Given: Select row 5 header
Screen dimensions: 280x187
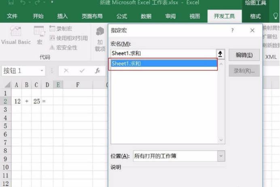Looking at the screenshot, I should [x=5, y=126].
